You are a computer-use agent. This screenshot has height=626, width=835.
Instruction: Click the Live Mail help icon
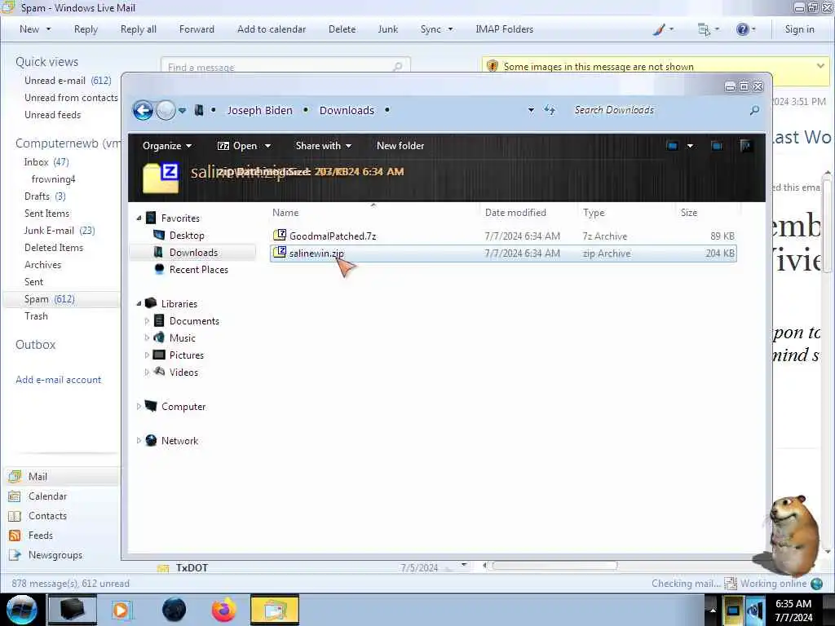point(742,29)
